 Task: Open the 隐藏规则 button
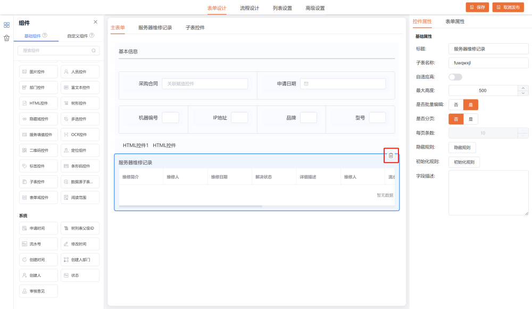pyautogui.click(x=462, y=148)
